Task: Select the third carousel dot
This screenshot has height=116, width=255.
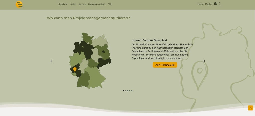Action: pos(127,91)
